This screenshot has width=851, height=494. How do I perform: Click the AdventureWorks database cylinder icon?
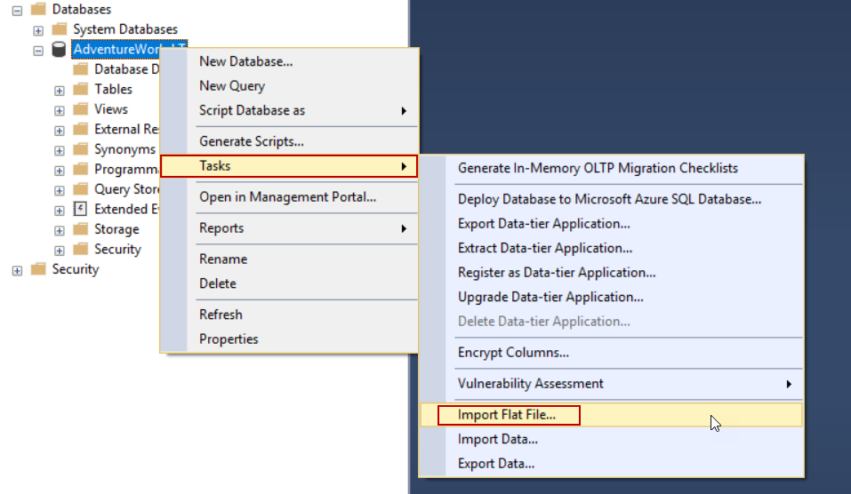[x=59, y=50]
